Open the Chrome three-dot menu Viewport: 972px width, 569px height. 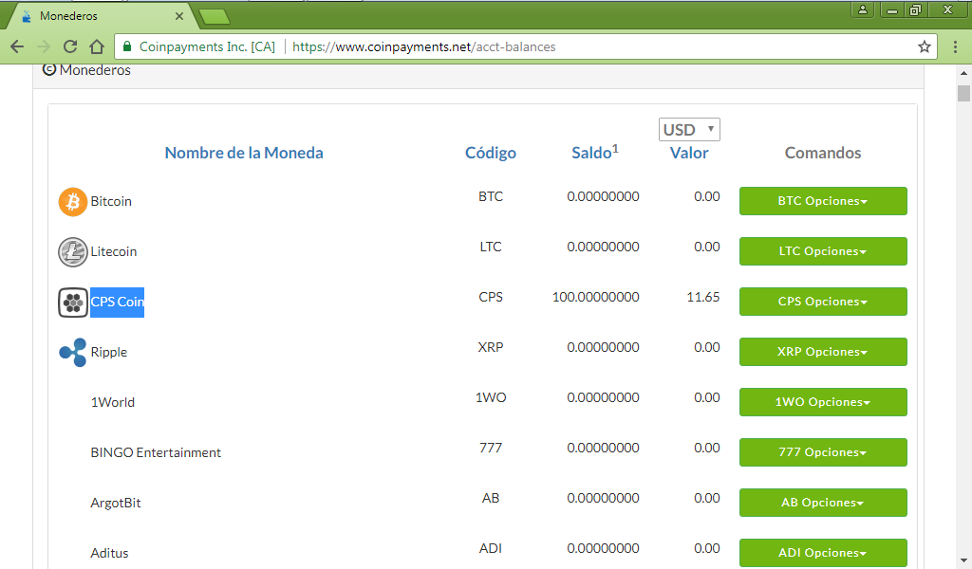[x=955, y=46]
